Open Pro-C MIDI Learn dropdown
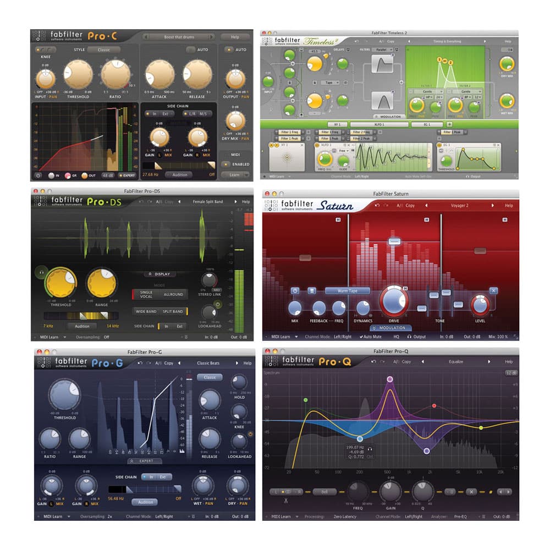The height and width of the screenshot is (550, 550). [x=235, y=175]
